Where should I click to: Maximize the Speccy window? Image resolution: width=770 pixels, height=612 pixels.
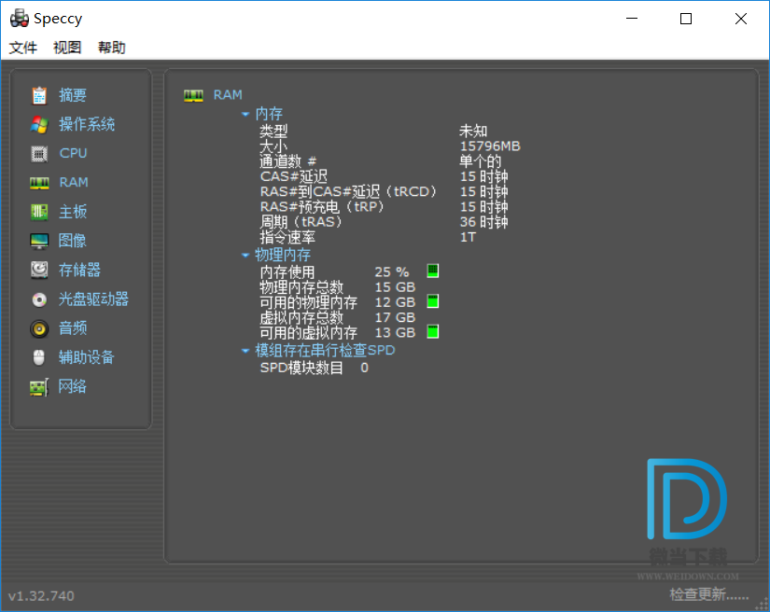tap(686, 19)
